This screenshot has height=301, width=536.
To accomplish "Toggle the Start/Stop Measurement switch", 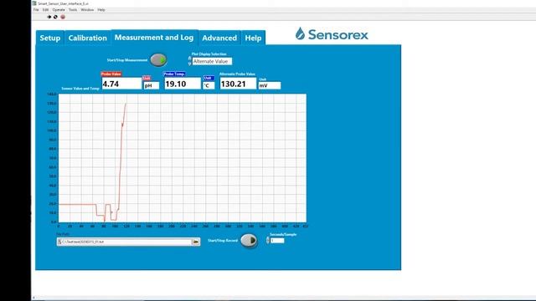I will [158, 59].
